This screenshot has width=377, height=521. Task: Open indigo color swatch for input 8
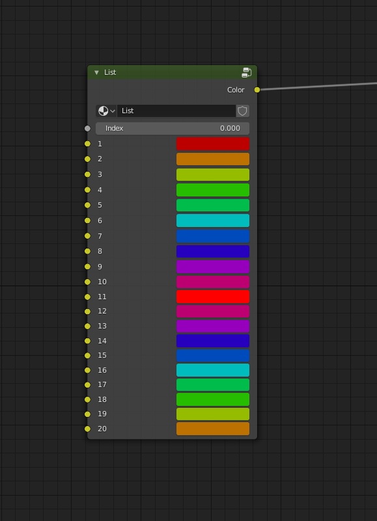tap(213, 252)
